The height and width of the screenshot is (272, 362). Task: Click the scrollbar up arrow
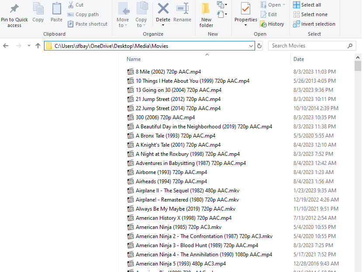coord(358,57)
